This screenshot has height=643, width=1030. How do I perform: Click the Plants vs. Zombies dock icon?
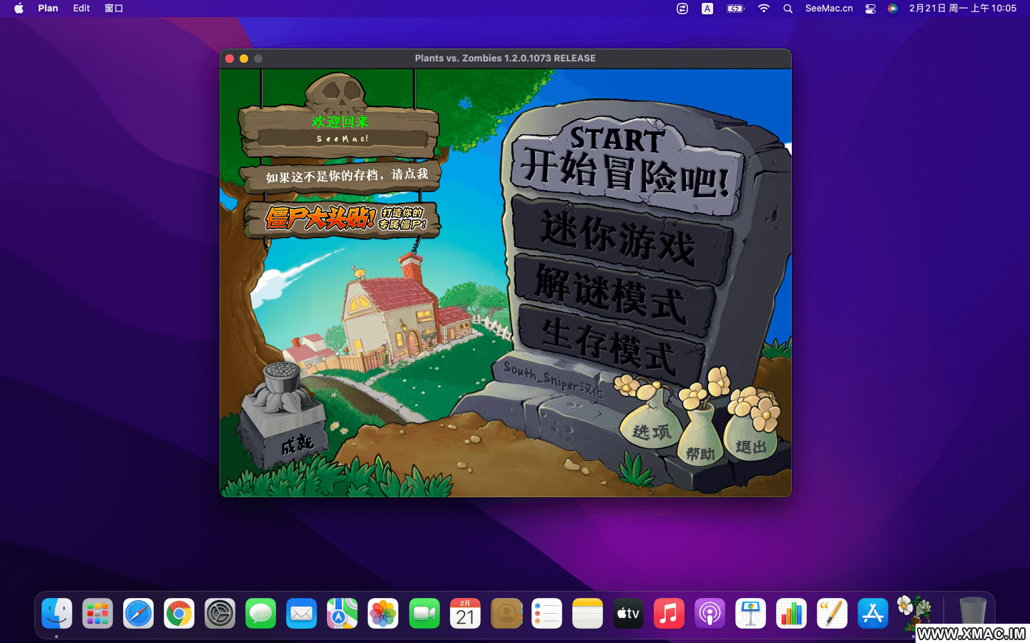point(913,613)
